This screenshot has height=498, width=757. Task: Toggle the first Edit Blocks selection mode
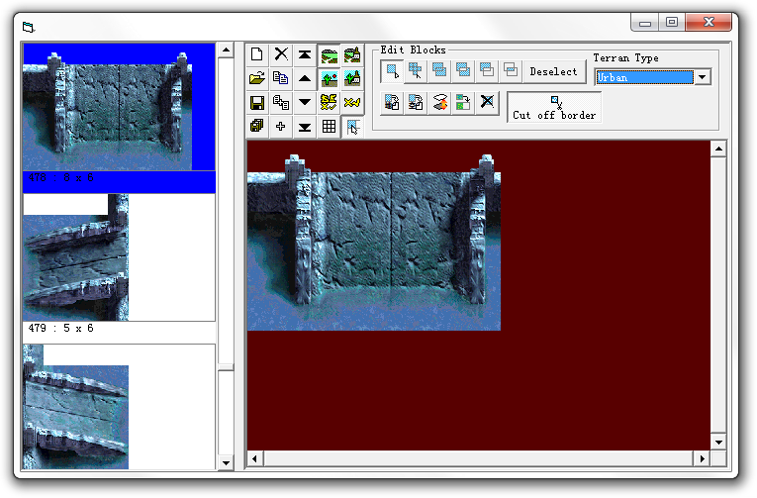tap(393, 70)
